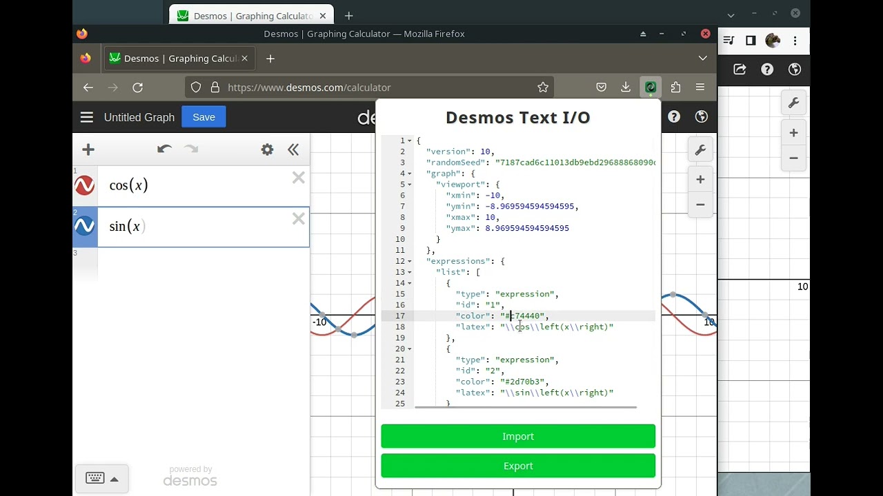Click the Desmos Text I/O extension icon
This screenshot has width=883, height=496.
tap(651, 87)
